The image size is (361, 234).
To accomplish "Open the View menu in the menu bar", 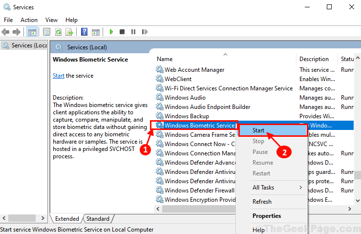I will coord(51,20).
